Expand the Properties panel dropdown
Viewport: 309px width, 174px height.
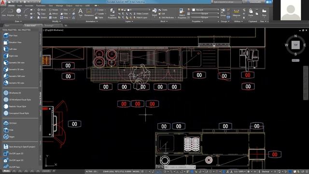point(197,21)
